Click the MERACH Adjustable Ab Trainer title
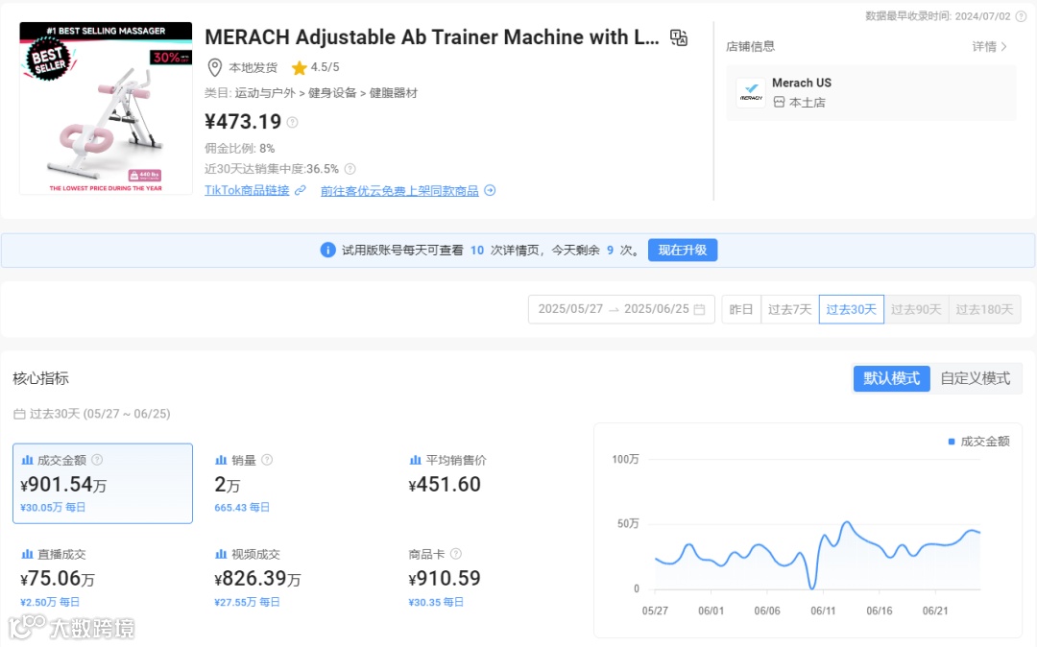The height and width of the screenshot is (647, 1037). [432, 37]
